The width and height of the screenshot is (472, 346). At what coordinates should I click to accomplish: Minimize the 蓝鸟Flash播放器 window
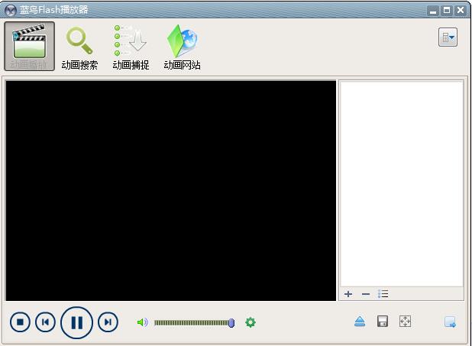(x=433, y=11)
